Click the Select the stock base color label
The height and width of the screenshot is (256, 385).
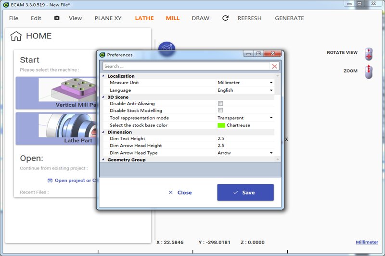coord(139,125)
